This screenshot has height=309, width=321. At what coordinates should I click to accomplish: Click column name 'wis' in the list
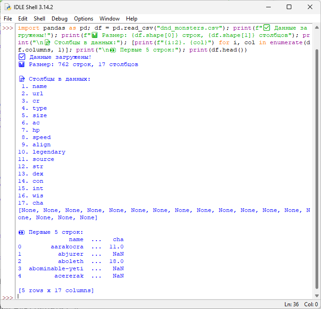tap(38, 196)
